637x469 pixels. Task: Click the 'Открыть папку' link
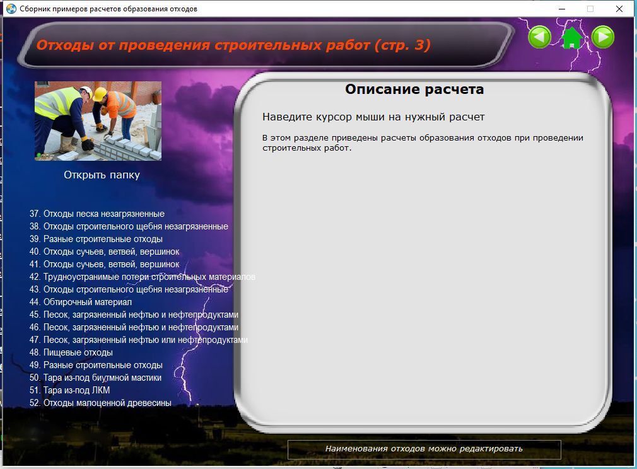point(102,175)
